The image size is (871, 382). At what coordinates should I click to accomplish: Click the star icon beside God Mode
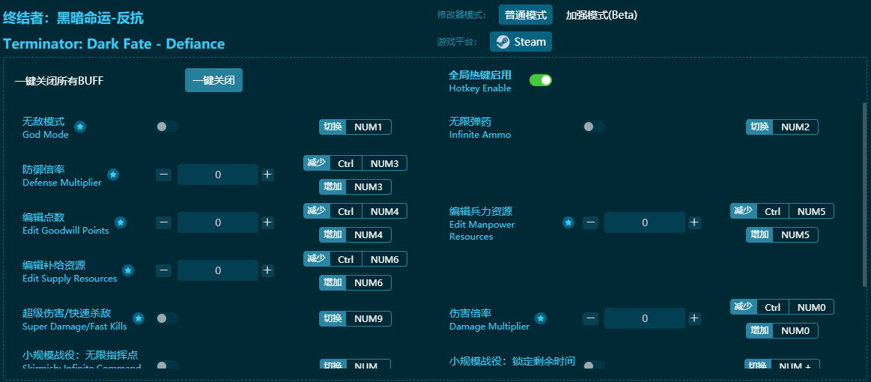click(80, 127)
